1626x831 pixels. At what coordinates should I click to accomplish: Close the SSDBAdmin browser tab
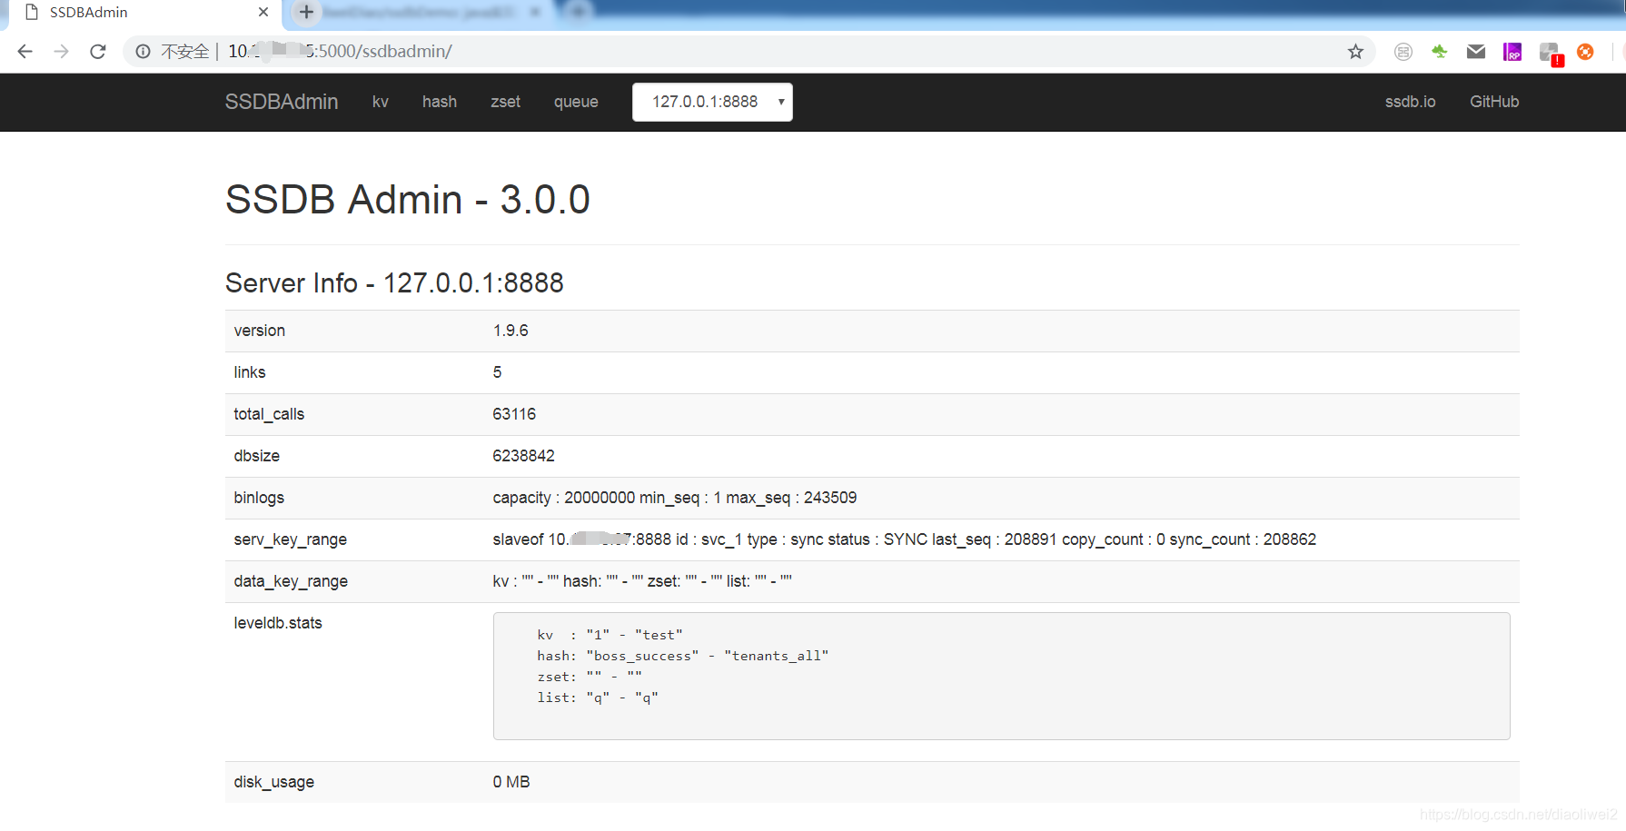click(263, 12)
